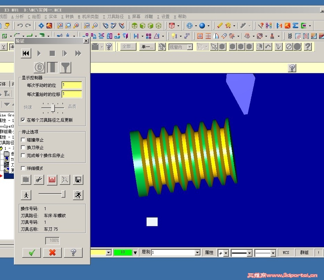The image size is (324, 280).
Task: Click the walking slow-speed icon
Action: click(26, 195)
